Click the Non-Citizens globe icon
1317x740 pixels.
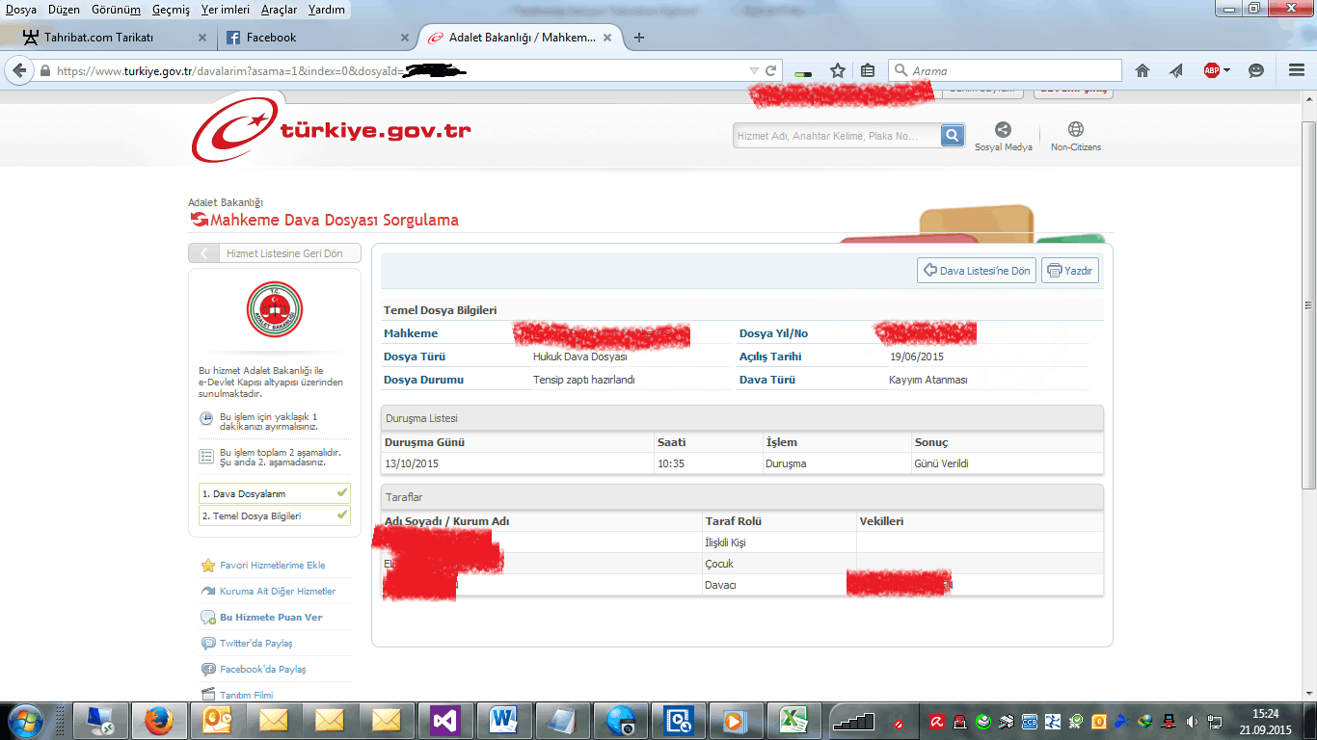pyautogui.click(x=1076, y=129)
